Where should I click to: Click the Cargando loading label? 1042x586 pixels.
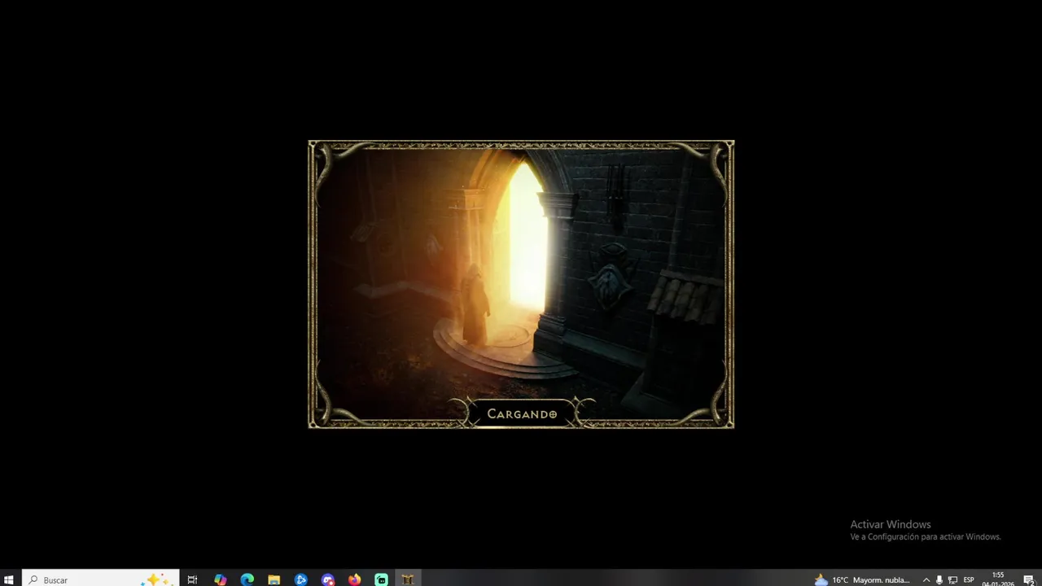pos(522,414)
